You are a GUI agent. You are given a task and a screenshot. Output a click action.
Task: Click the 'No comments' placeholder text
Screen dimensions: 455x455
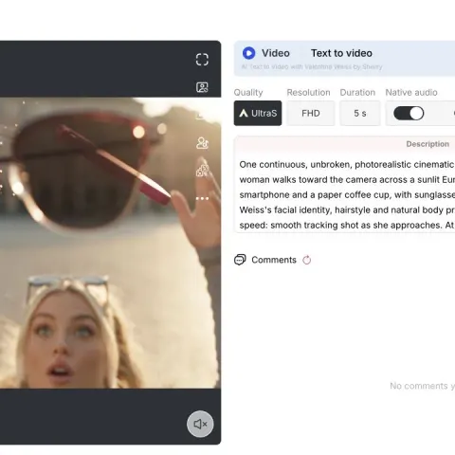coord(422,386)
